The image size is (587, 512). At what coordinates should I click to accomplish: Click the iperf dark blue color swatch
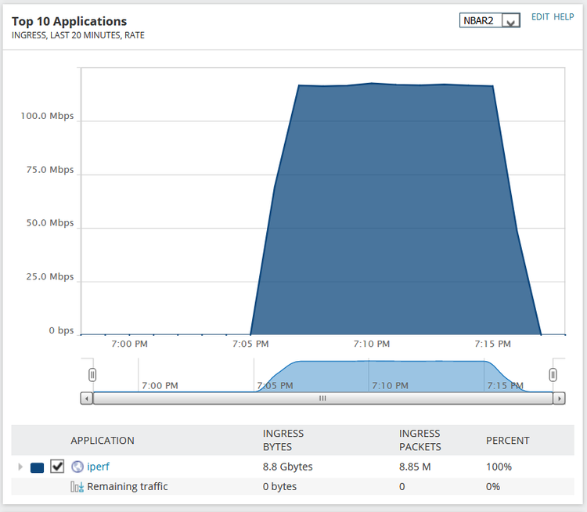coord(37,467)
